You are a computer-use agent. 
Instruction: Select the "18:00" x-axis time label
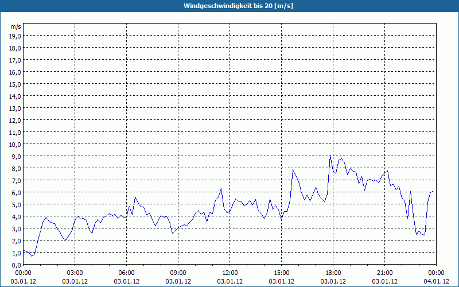click(333, 273)
